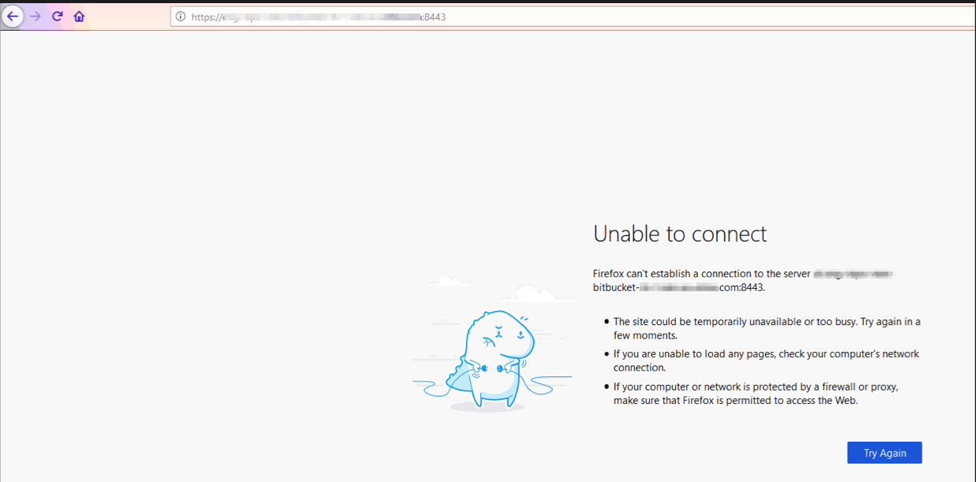This screenshot has width=976, height=482.
Task: Open the Home page icon
Action: [79, 17]
